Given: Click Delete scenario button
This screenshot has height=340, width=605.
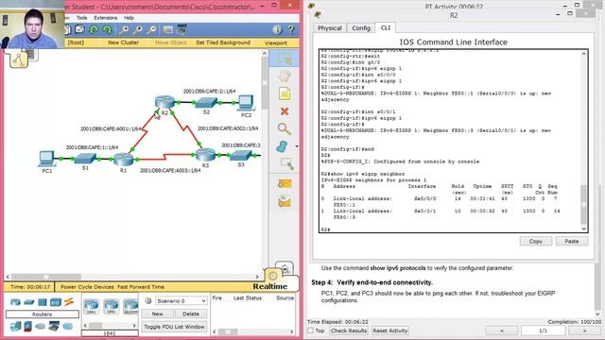Looking at the screenshot, I should pyautogui.click(x=191, y=314).
